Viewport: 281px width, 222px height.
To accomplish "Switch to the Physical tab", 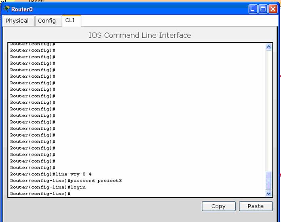I will tap(17, 21).
